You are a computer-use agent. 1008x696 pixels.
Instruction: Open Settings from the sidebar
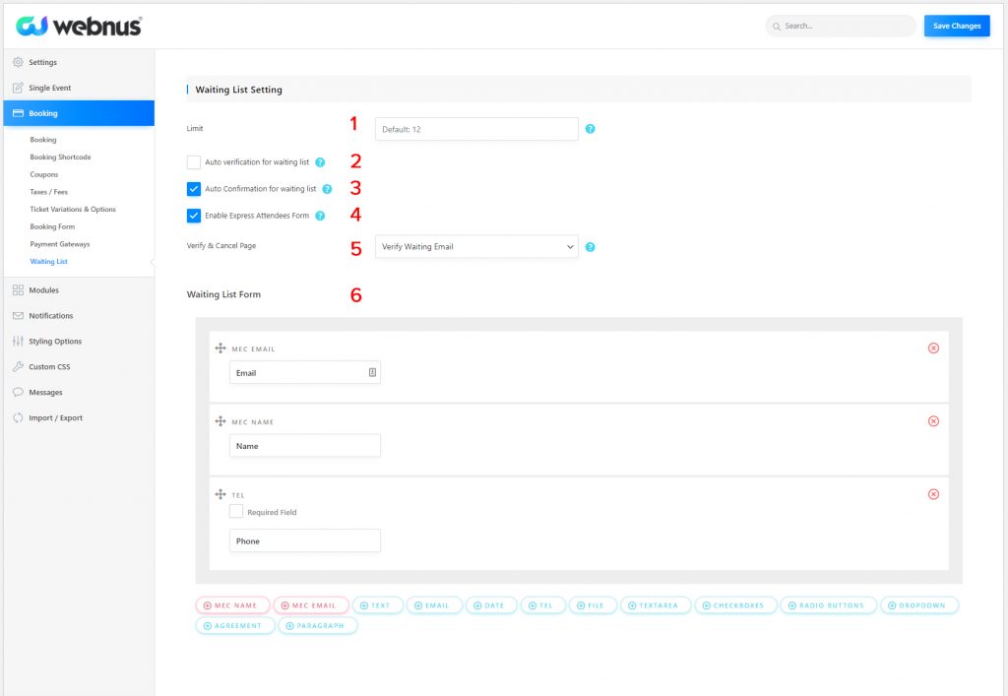click(43, 62)
